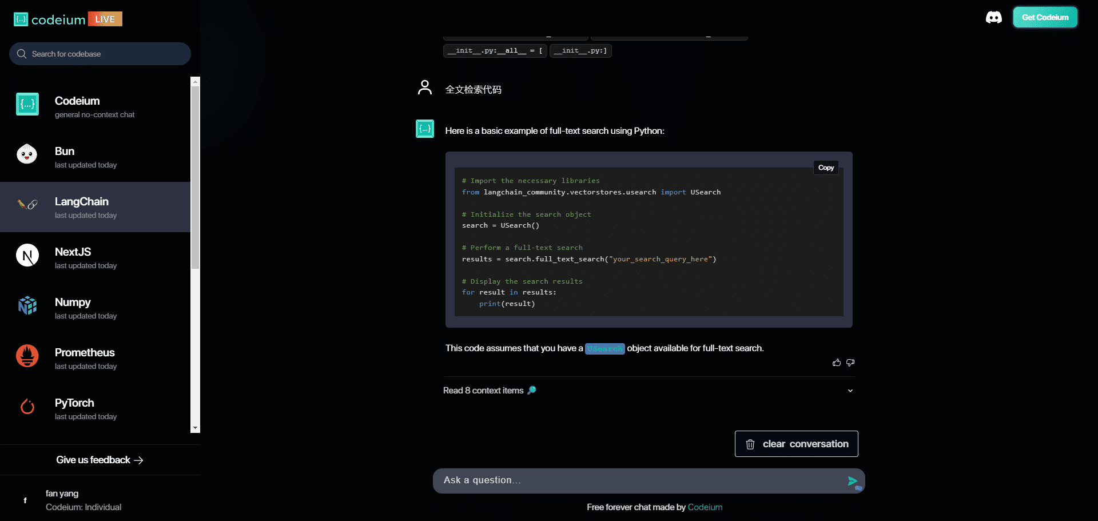This screenshot has height=521, width=1098.
Task: Click the sidebar scrollbar down arrow
Action: pyautogui.click(x=195, y=428)
